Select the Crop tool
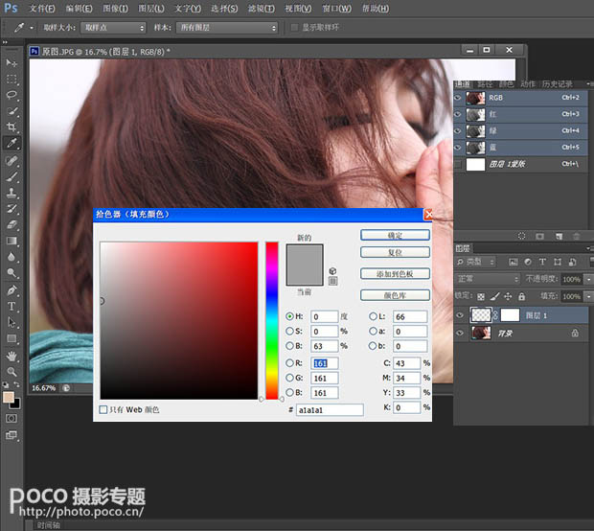 pos(12,127)
